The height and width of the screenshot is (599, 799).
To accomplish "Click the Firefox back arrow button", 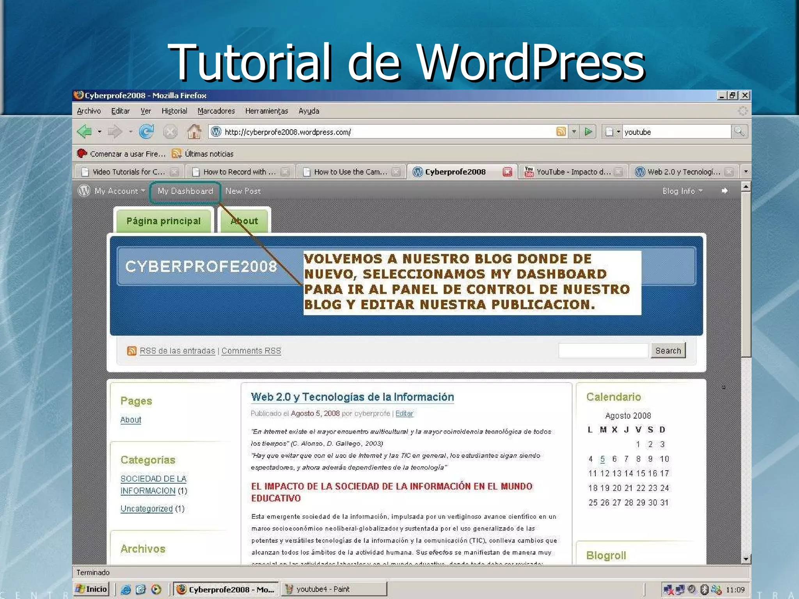I will tap(84, 132).
